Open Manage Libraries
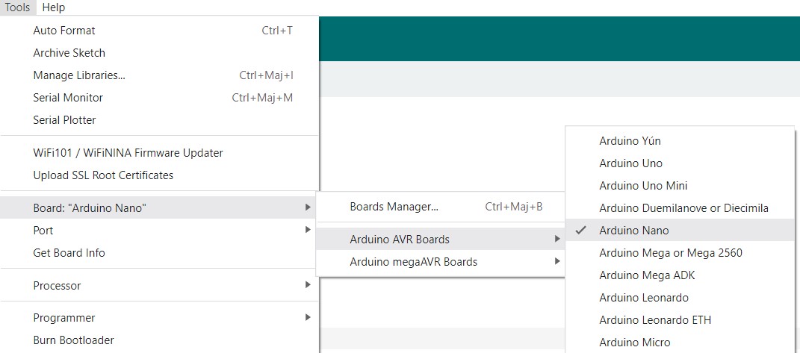Image resolution: width=800 pixels, height=353 pixels. (79, 75)
